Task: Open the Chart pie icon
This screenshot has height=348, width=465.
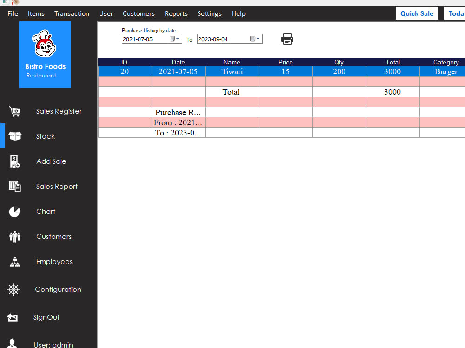Action: click(x=14, y=211)
